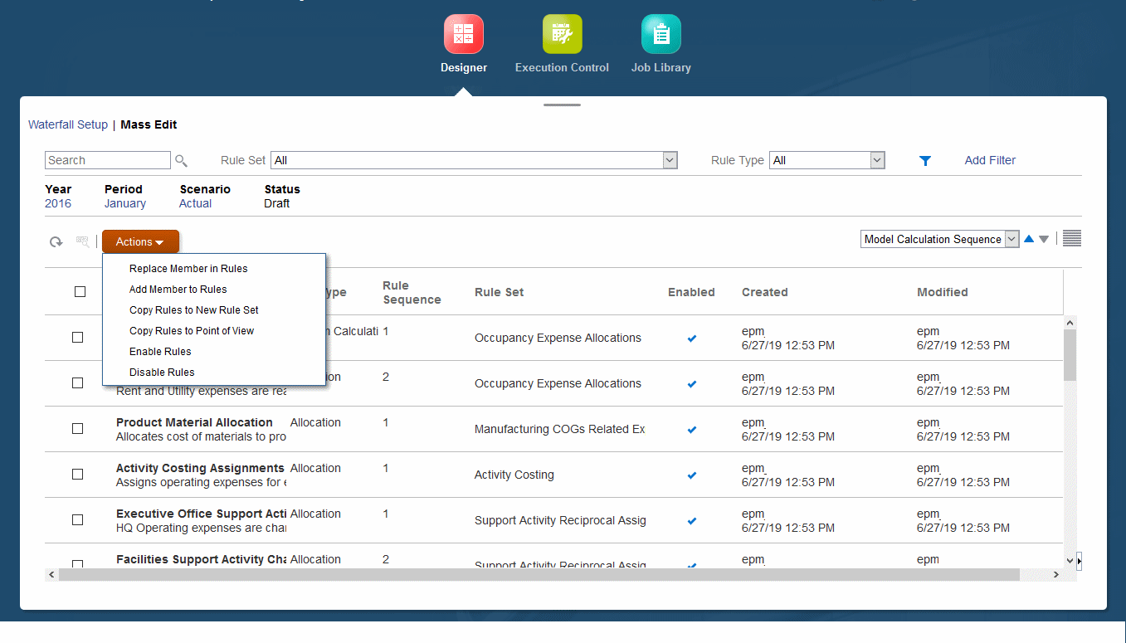1126x643 pixels.
Task: Toggle the select-all checkbox in header
Action: pyautogui.click(x=80, y=292)
